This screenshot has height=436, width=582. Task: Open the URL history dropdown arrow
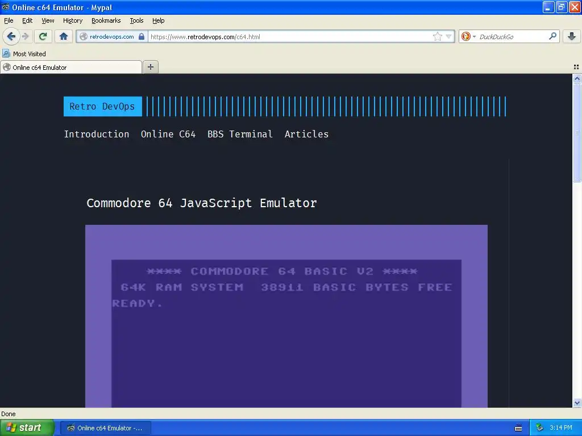(449, 36)
